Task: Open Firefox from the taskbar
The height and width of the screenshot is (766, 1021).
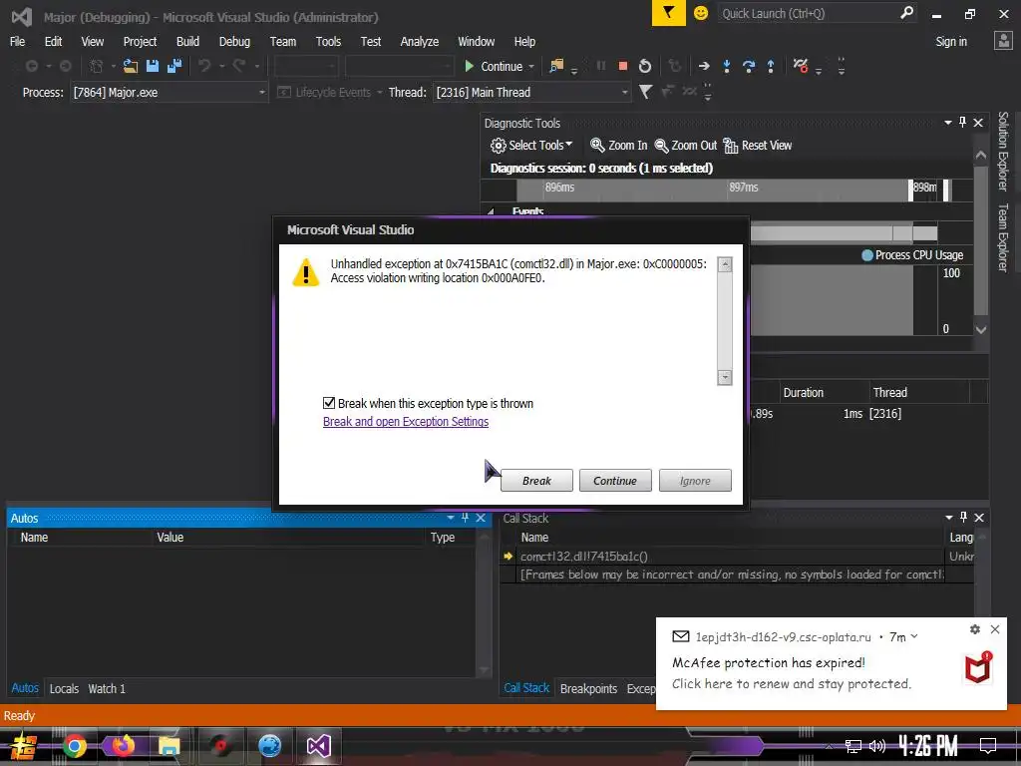Action: pyautogui.click(x=123, y=746)
